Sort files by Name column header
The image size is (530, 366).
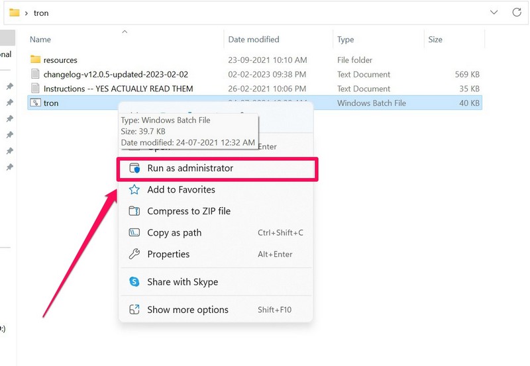[x=40, y=40]
